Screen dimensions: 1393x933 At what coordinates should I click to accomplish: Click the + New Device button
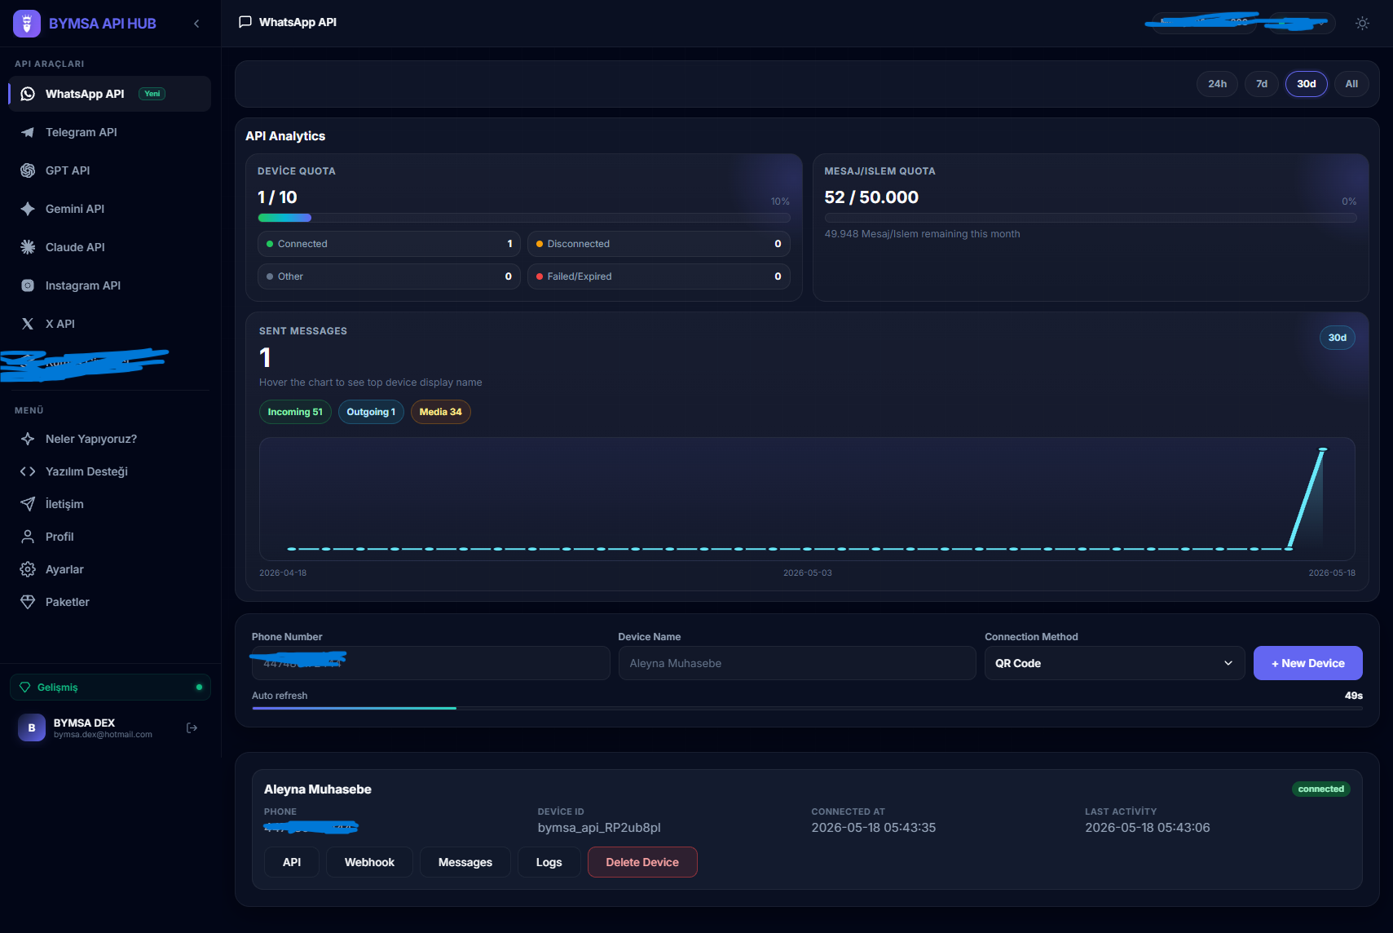1307,663
